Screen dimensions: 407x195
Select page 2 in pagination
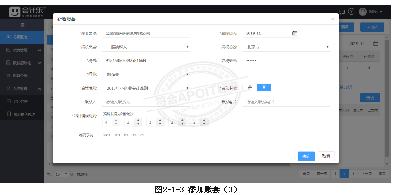click(344, 174)
